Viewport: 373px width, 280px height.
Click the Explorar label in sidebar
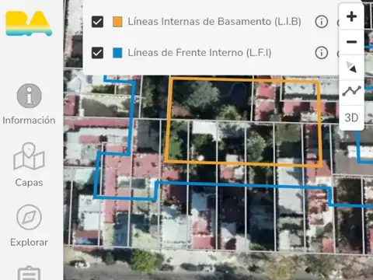(x=29, y=243)
